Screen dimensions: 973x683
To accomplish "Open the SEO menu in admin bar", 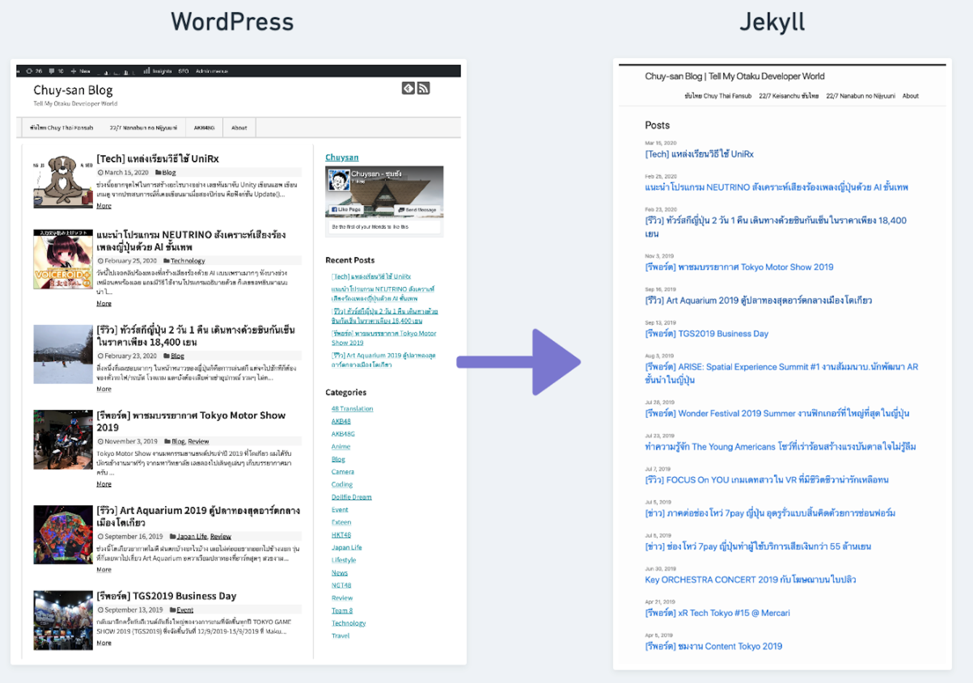I will click(183, 71).
